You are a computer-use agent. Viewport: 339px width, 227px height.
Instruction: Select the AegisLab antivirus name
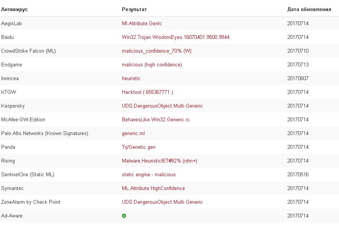11,24
